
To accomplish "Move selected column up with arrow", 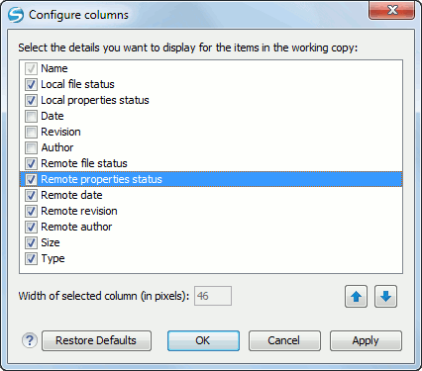I will pos(356,297).
